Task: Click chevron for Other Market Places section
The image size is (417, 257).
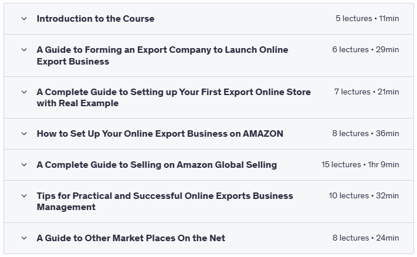Action: tap(24, 238)
